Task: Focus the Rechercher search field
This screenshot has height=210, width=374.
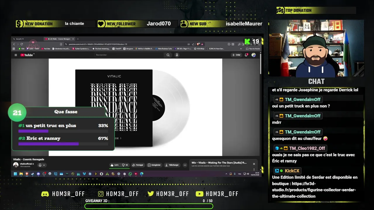Action: point(129,55)
